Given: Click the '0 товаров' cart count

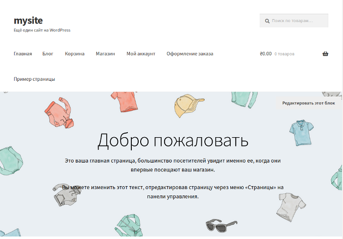Looking at the screenshot, I should 284,54.
